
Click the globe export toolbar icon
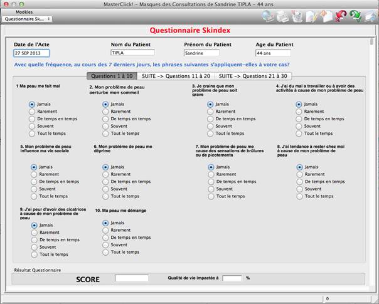267,16
